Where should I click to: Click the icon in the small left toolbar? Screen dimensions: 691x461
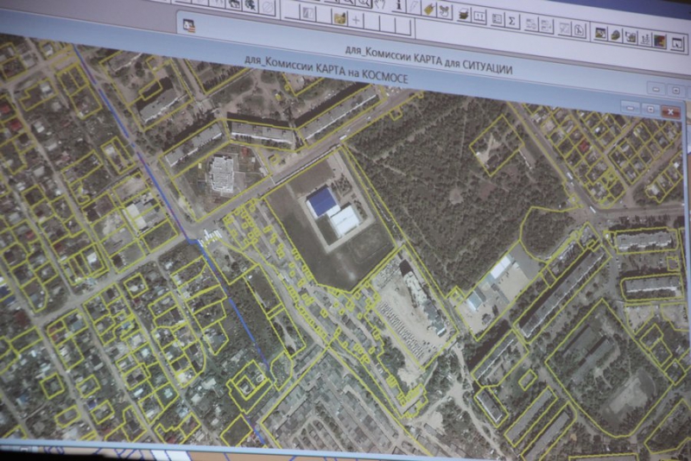[x=189, y=26]
